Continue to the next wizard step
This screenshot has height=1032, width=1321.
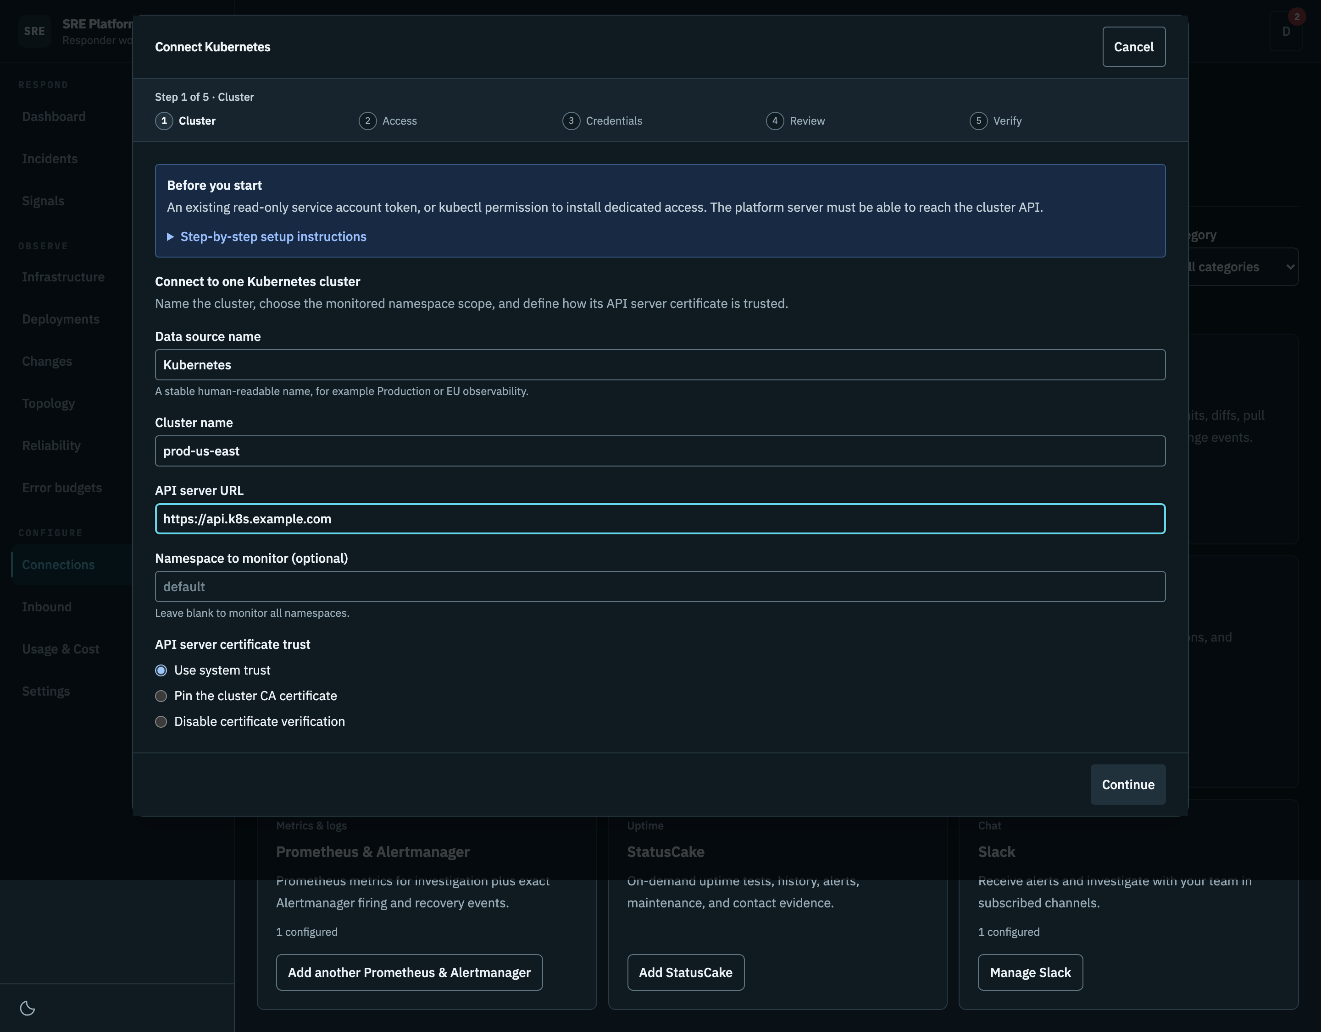tap(1127, 784)
